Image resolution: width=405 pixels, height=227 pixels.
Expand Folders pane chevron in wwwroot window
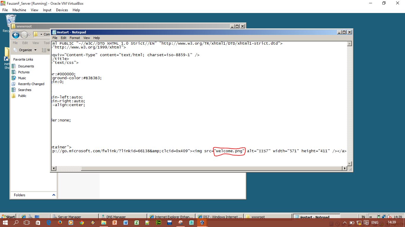coord(54,195)
